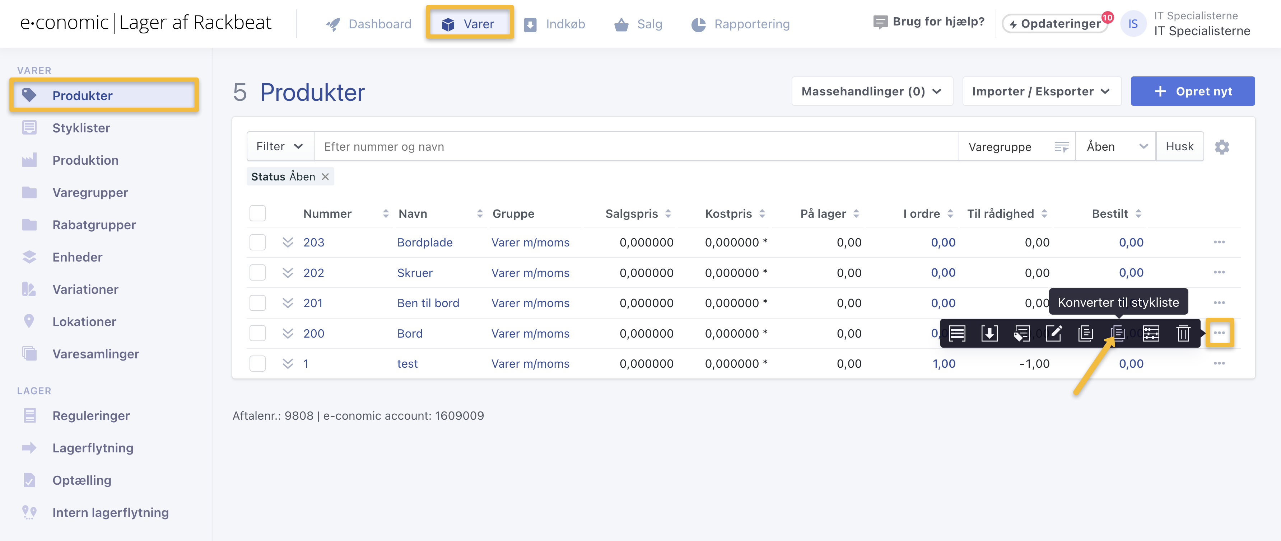Open table settings gear icon

pyautogui.click(x=1222, y=147)
